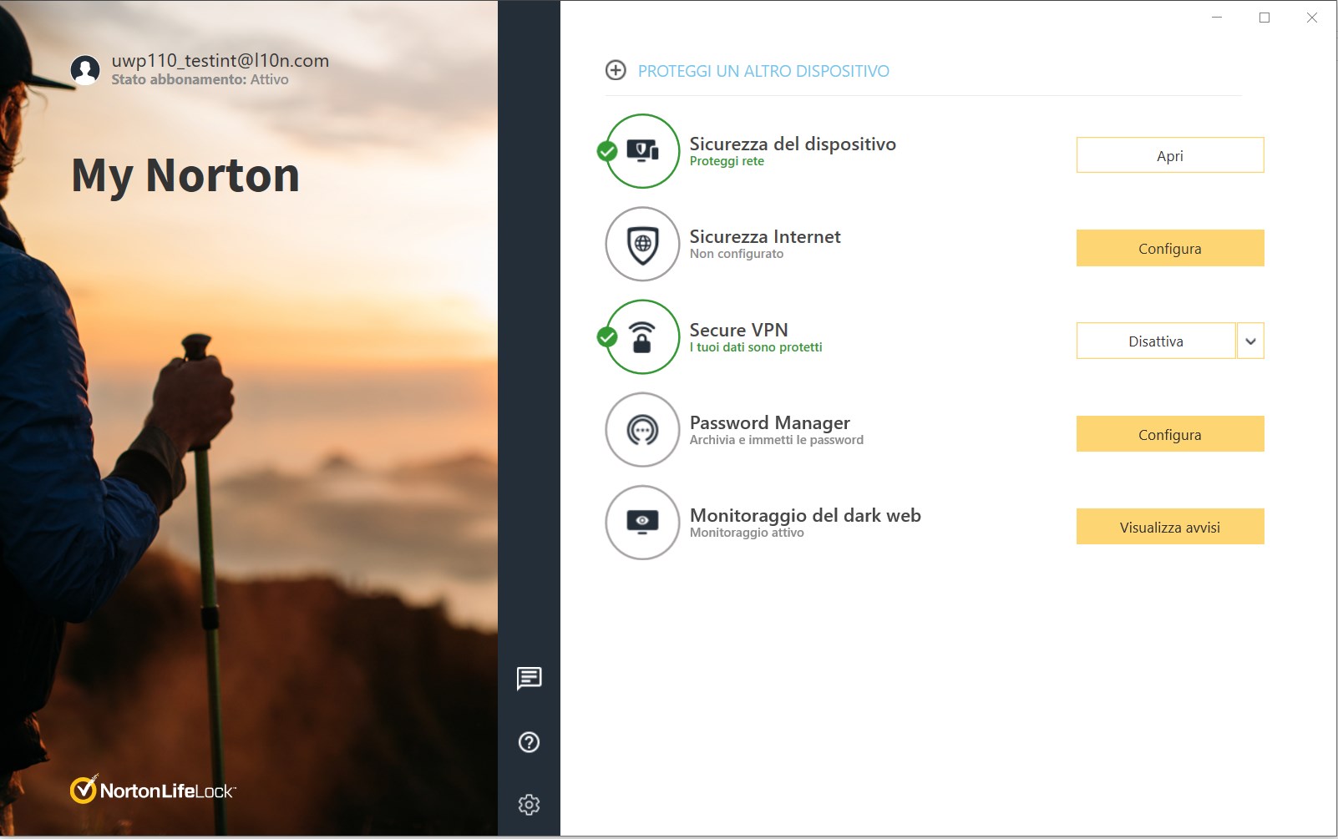Click the Stato abbonamento: Attivo text
1338x839 pixels.
(x=200, y=79)
